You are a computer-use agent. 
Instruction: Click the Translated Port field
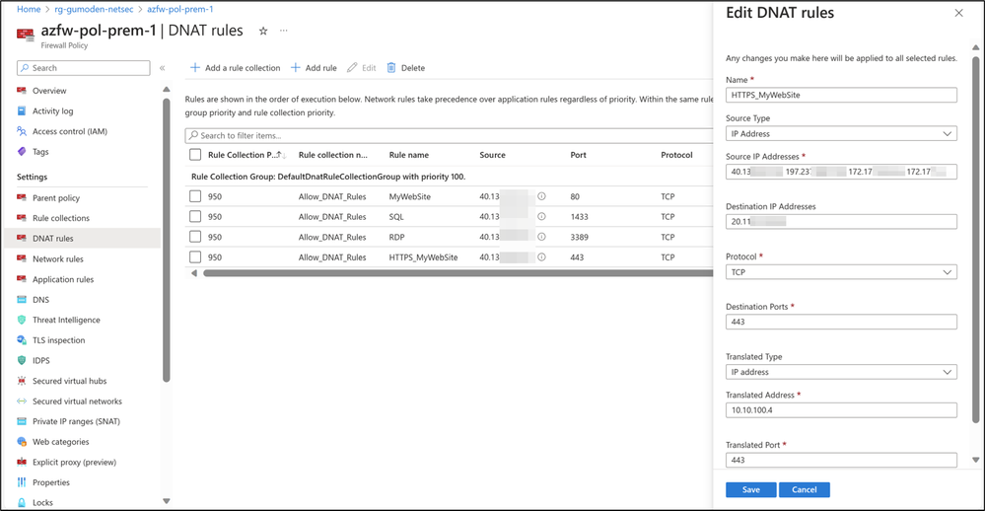click(841, 460)
